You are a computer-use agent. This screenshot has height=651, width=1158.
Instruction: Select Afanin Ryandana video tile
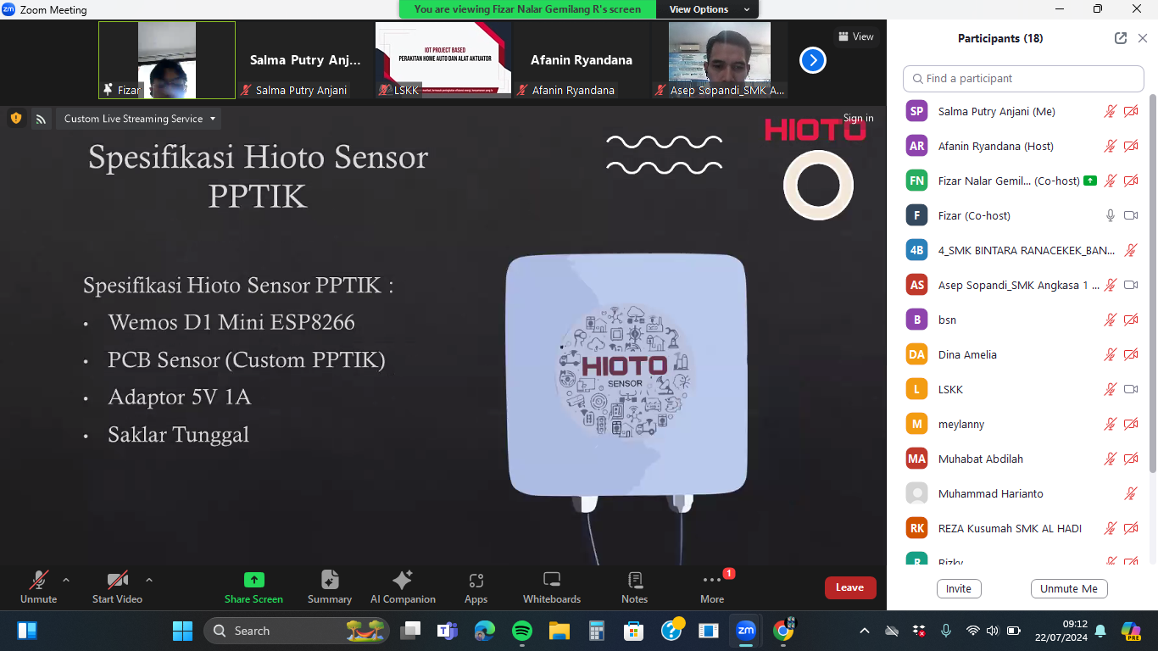[x=582, y=60]
